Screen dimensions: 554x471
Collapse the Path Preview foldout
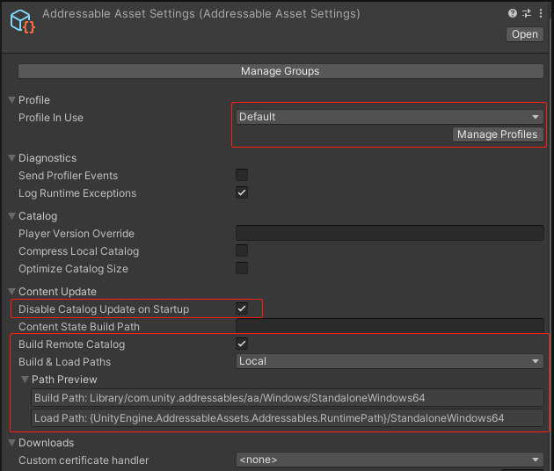click(x=26, y=380)
